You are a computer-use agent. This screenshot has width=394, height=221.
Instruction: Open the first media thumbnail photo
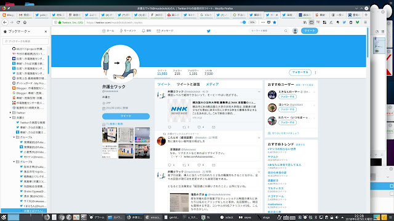point(110,135)
